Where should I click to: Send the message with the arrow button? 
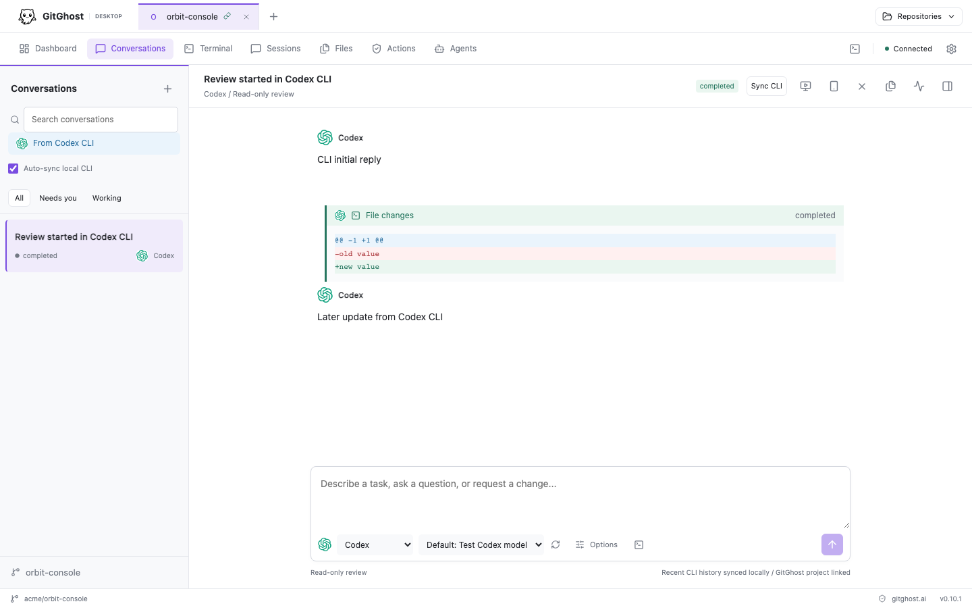pyautogui.click(x=832, y=544)
